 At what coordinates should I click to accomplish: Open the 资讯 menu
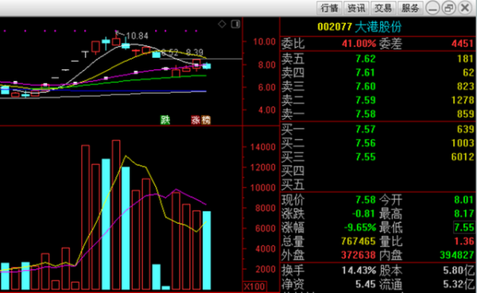[x=356, y=8]
